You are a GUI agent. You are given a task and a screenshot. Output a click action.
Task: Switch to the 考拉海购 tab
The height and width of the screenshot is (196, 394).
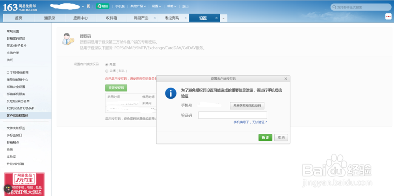pos(172,18)
